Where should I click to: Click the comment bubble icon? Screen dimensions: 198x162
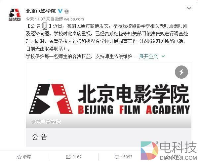click(x=117, y=157)
